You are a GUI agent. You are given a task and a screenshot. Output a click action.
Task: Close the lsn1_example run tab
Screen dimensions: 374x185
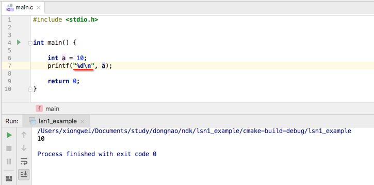tap(83, 122)
